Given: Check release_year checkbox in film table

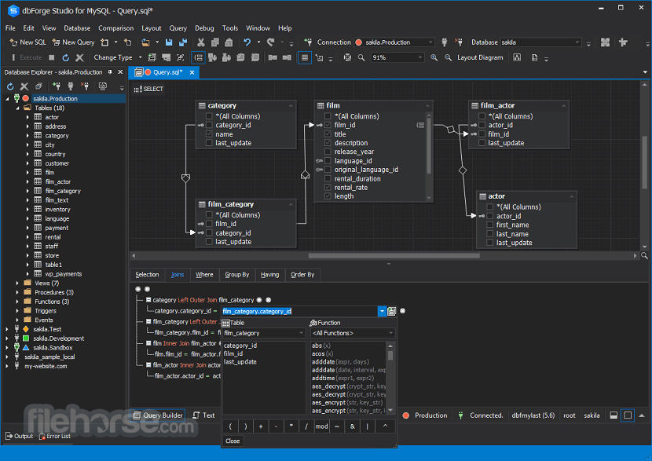Looking at the screenshot, I should pyautogui.click(x=328, y=152).
